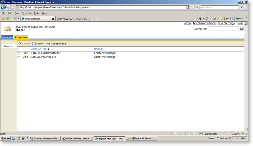253x146 pixels.
Task: Open the search provider options dropdown
Action: click(x=245, y=7)
